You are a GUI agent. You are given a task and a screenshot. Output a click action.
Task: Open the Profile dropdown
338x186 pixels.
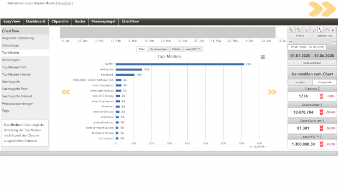coord(300,36)
